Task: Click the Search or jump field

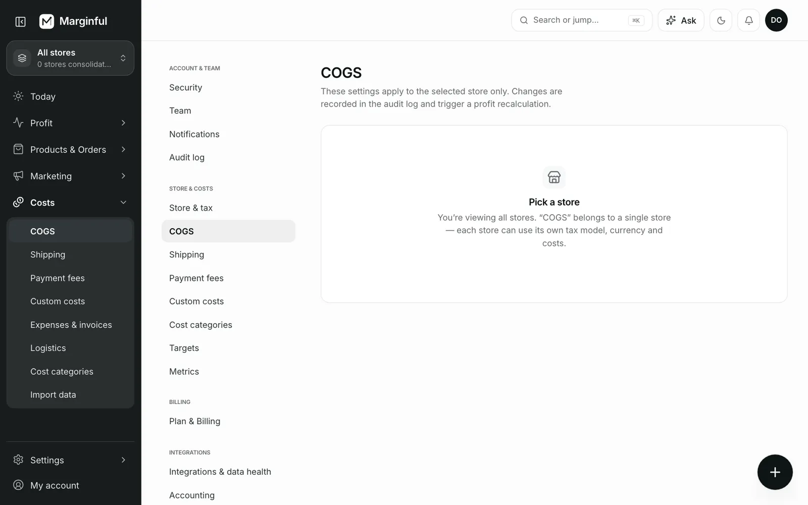Action: pyautogui.click(x=582, y=20)
